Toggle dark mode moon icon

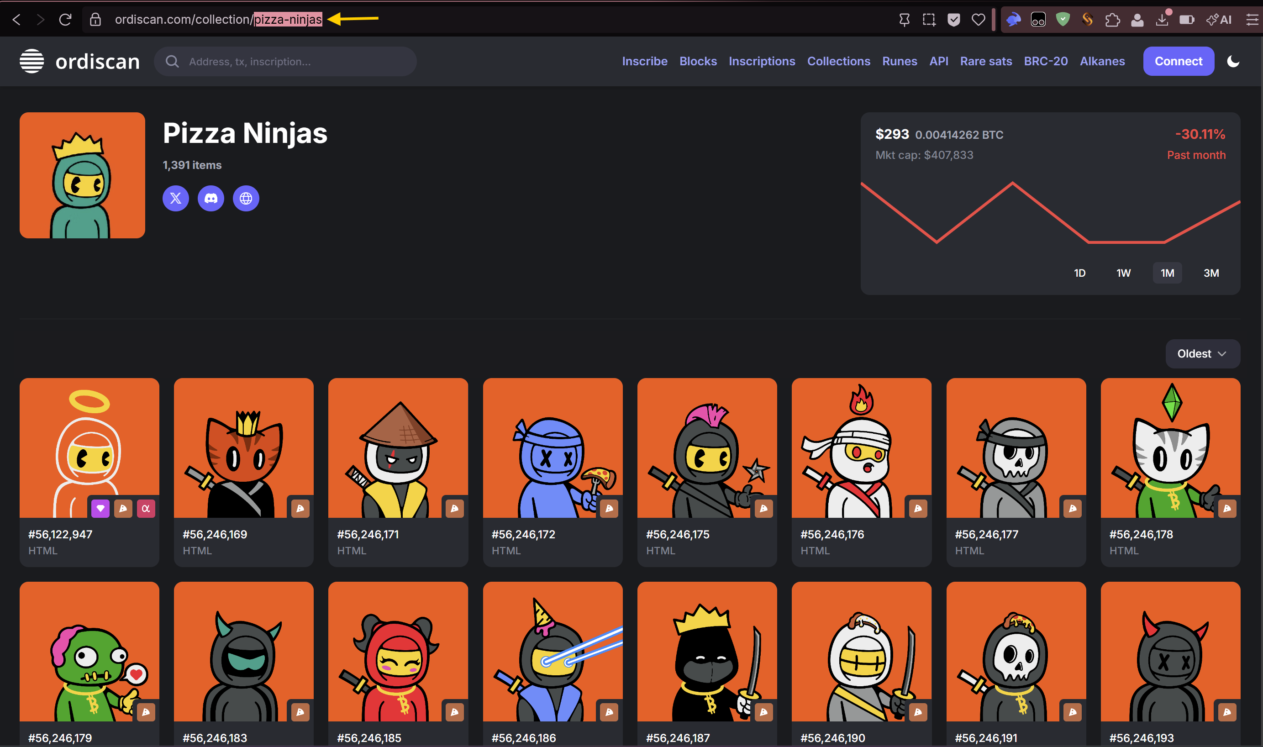pyautogui.click(x=1233, y=61)
